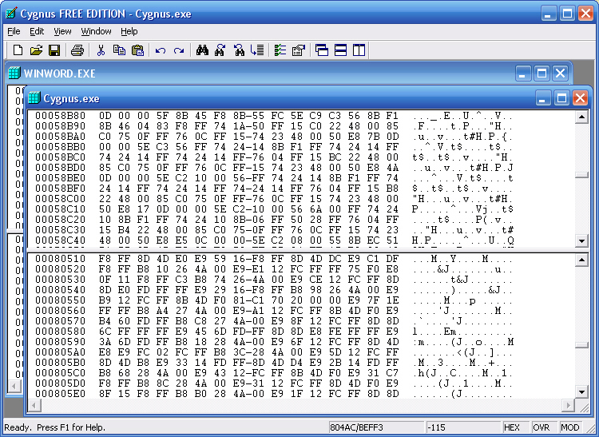599x437 pixels.
Task: Toggle the OVR overwrite mode indicator
Action: point(541,427)
